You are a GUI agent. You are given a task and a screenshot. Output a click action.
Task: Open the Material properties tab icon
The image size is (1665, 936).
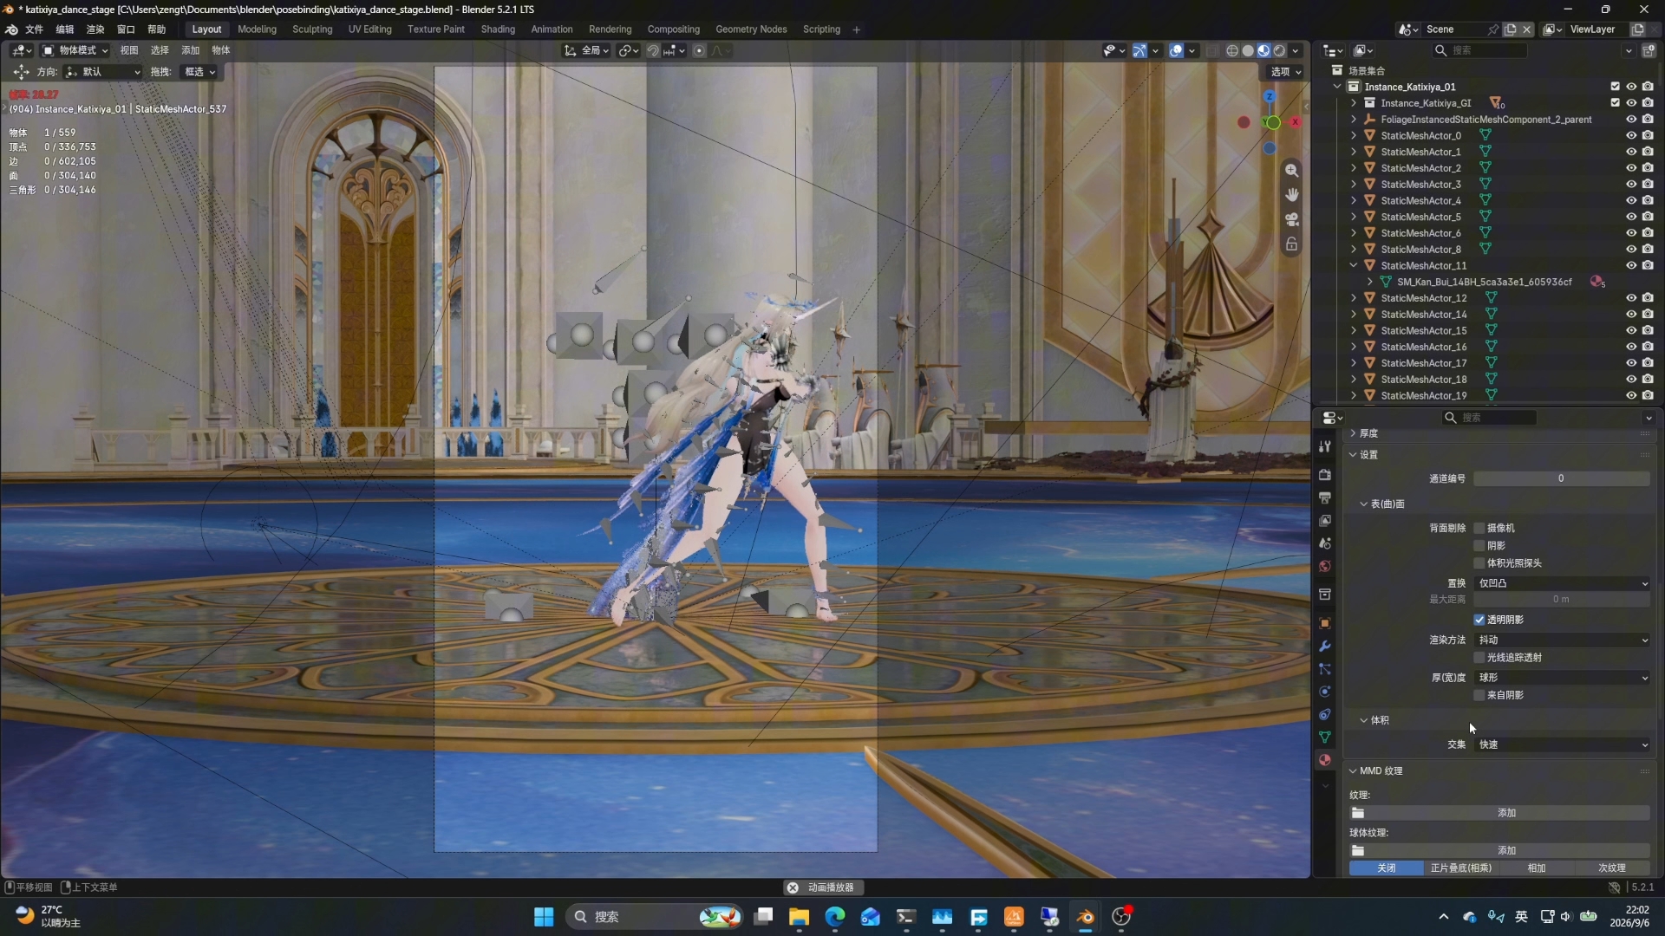[x=1325, y=760]
